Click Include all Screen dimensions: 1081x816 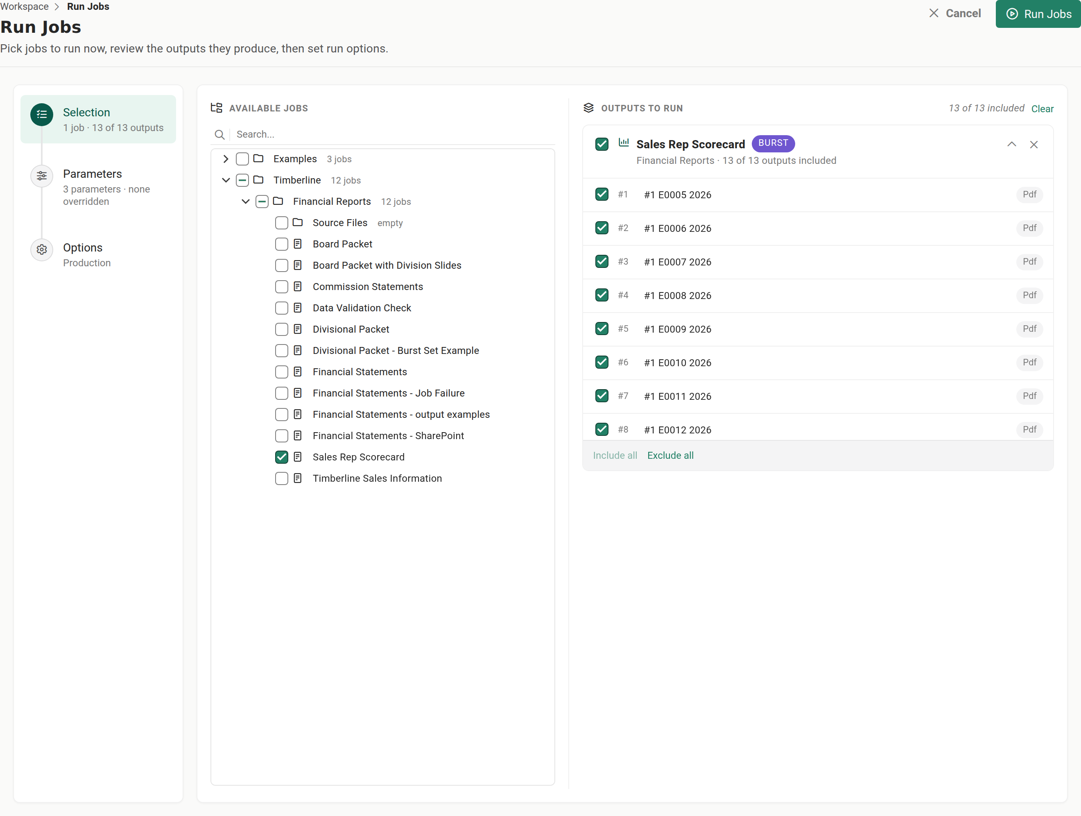coord(615,455)
